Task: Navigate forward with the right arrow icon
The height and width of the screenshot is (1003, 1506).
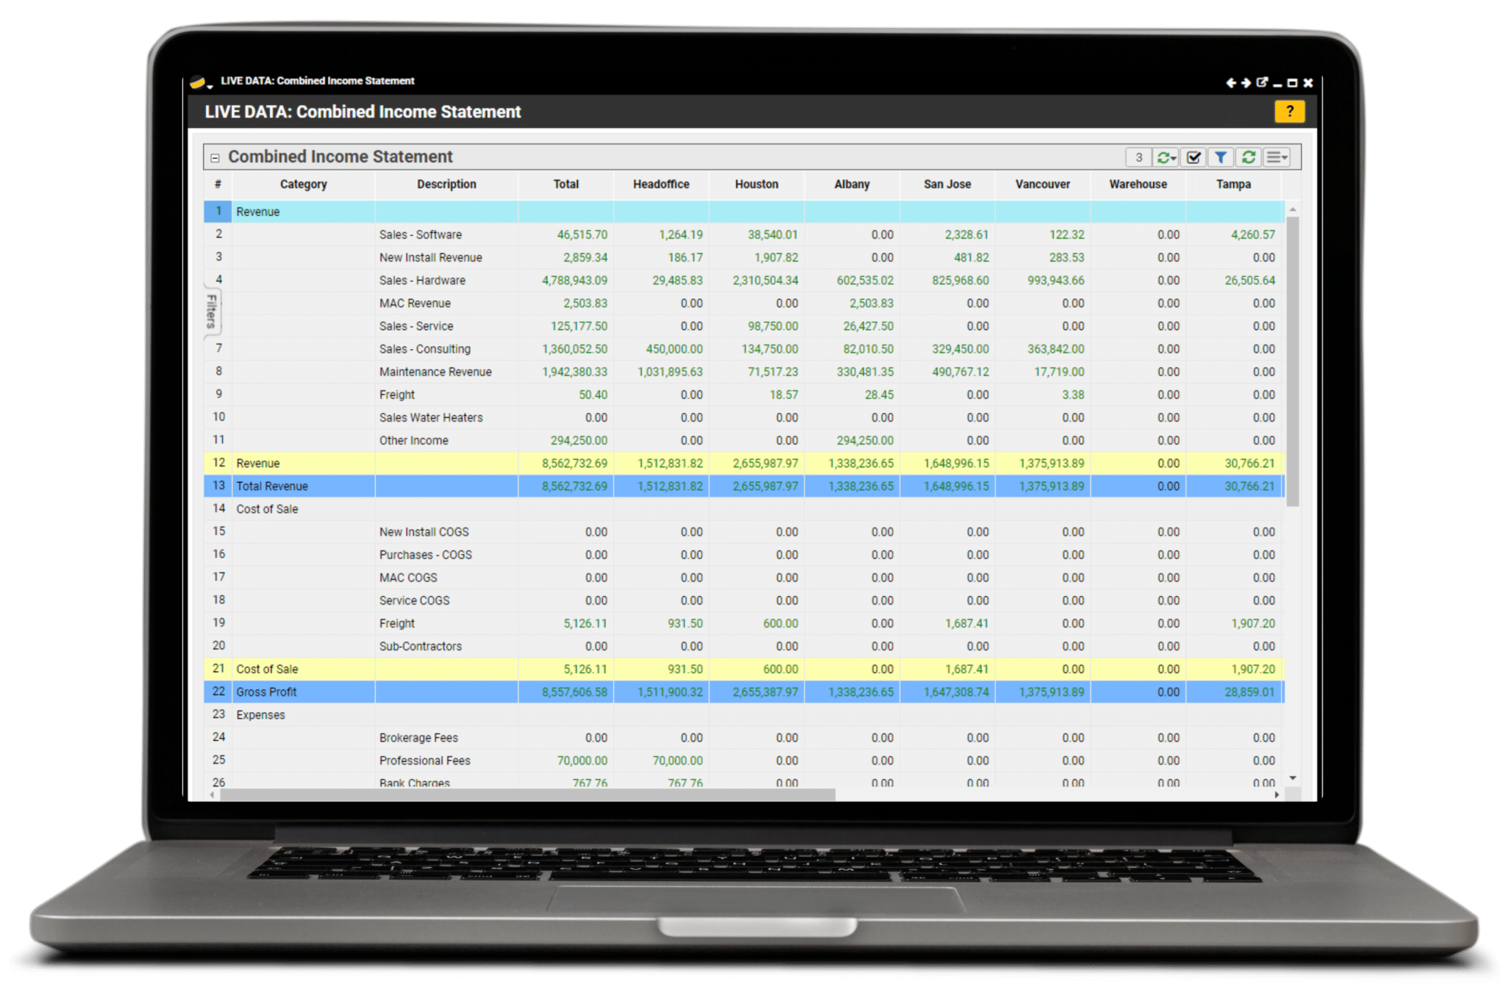Action: (x=1246, y=83)
